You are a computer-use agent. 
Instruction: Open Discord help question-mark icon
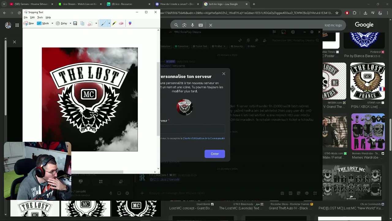point(293,32)
